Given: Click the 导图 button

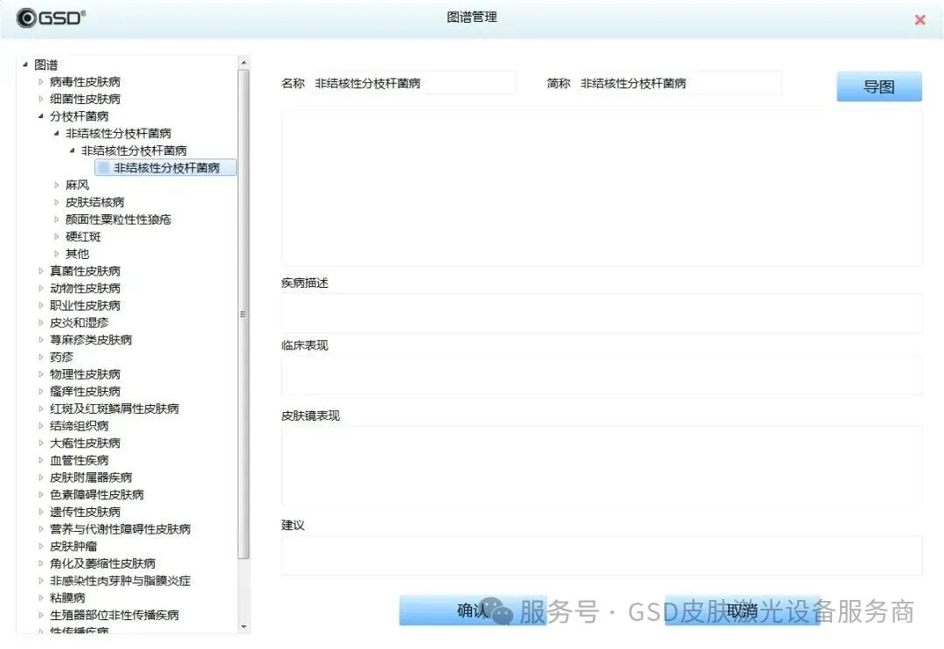Looking at the screenshot, I should (x=878, y=86).
